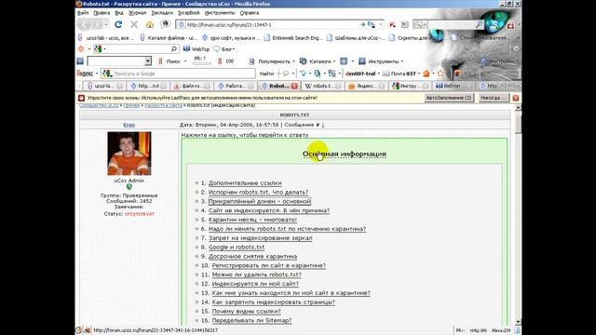Screen dimensions: 596x335
Task: Open bookmark Каталог файлов
Action: coord(169,38)
